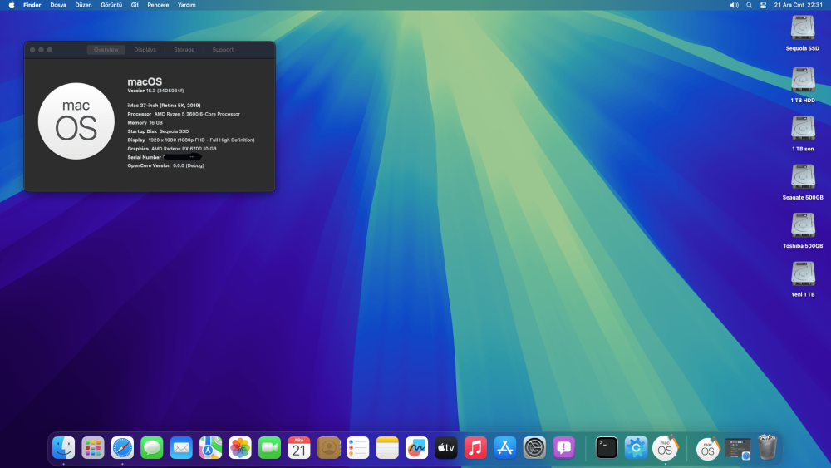Open Music app in Dock

click(475, 448)
